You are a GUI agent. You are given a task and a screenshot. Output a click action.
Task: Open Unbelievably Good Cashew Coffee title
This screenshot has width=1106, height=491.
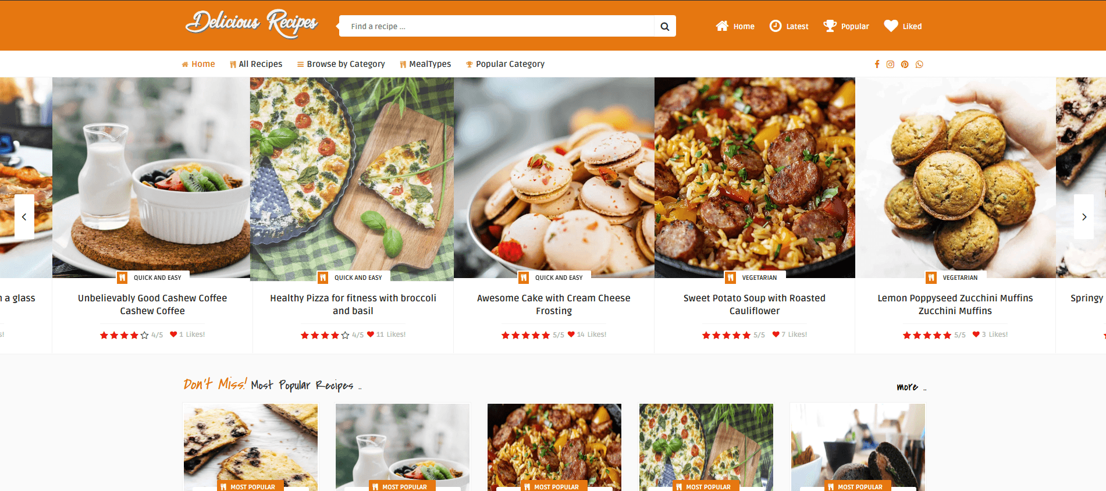point(152,304)
